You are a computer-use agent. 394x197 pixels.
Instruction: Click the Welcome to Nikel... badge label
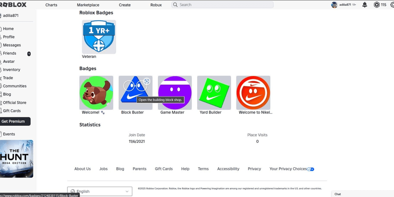click(256, 112)
